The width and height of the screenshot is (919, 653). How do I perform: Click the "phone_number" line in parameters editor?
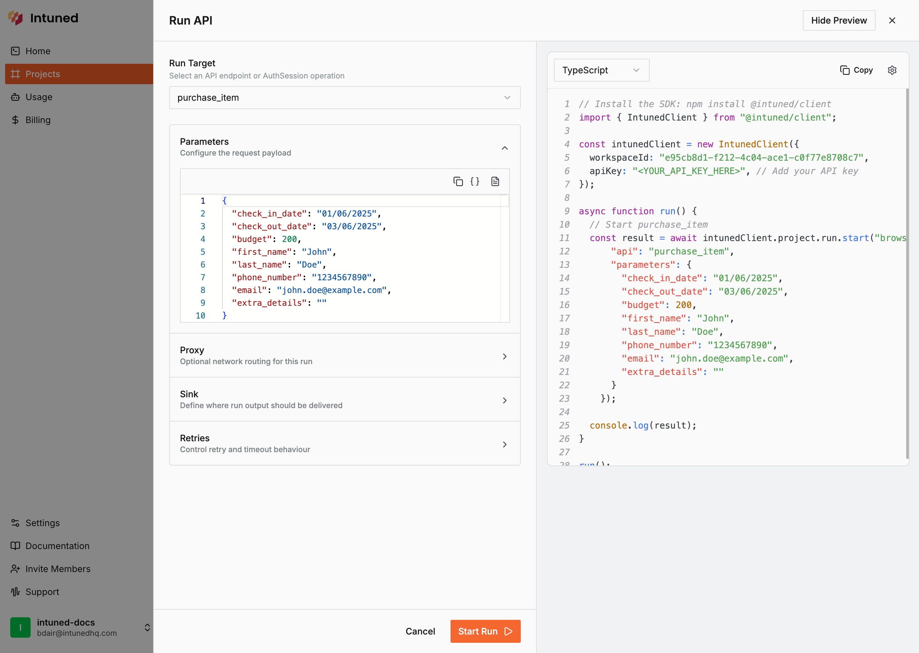(304, 277)
